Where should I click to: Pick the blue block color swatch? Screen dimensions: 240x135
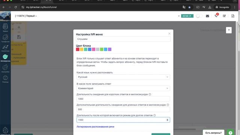90,49
